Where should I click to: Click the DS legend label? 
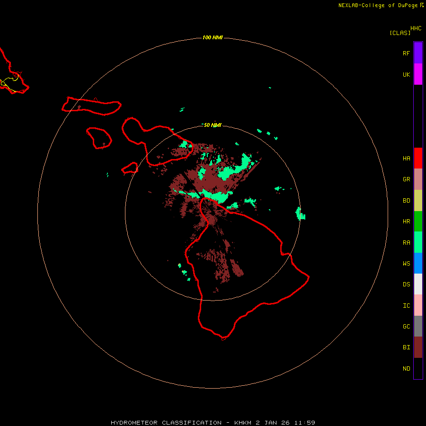tap(407, 284)
